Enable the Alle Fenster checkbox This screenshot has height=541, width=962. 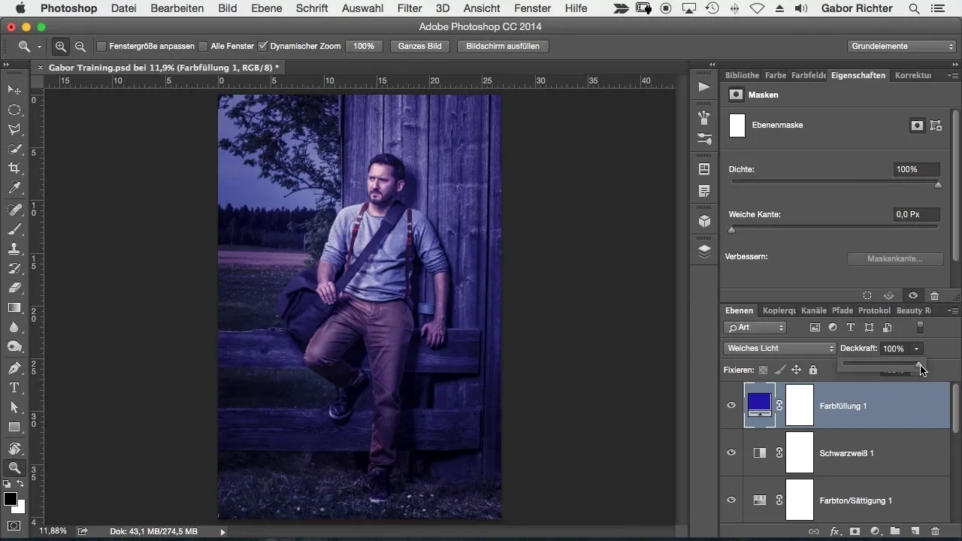click(203, 47)
